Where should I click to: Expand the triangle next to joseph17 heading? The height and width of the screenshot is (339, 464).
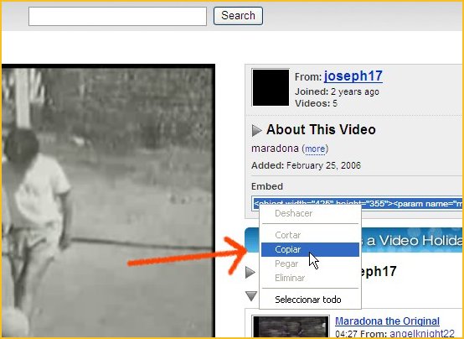[x=250, y=272]
